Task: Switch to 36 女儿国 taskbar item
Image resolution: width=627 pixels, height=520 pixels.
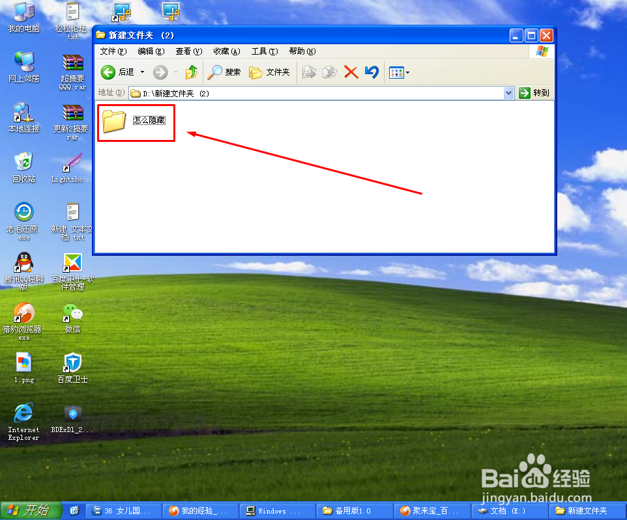Action: pos(123,511)
